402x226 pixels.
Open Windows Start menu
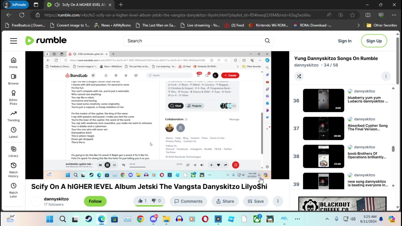click(x=50, y=219)
